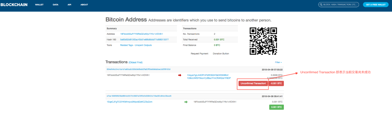Viewport: 392px width, 113px height.
Task: Click the Request Payment link
Action: pyautogui.click(x=199, y=54)
